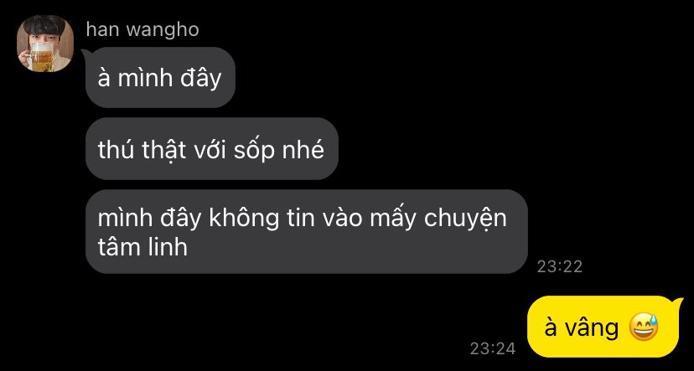
Task: Select the yellow "à vâng" reply bubble
Action: pyautogui.click(x=603, y=327)
